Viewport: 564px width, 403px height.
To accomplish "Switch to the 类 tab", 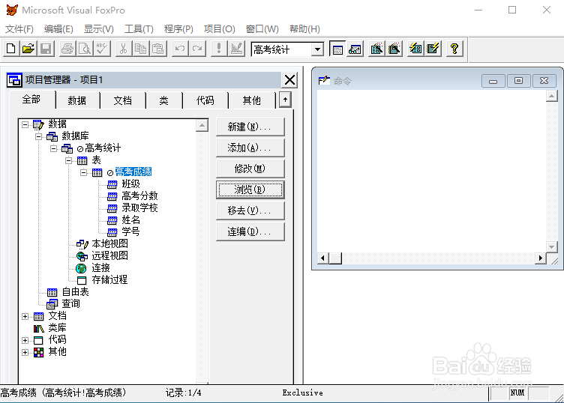I will pyautogui.click(x=163, y=100).
